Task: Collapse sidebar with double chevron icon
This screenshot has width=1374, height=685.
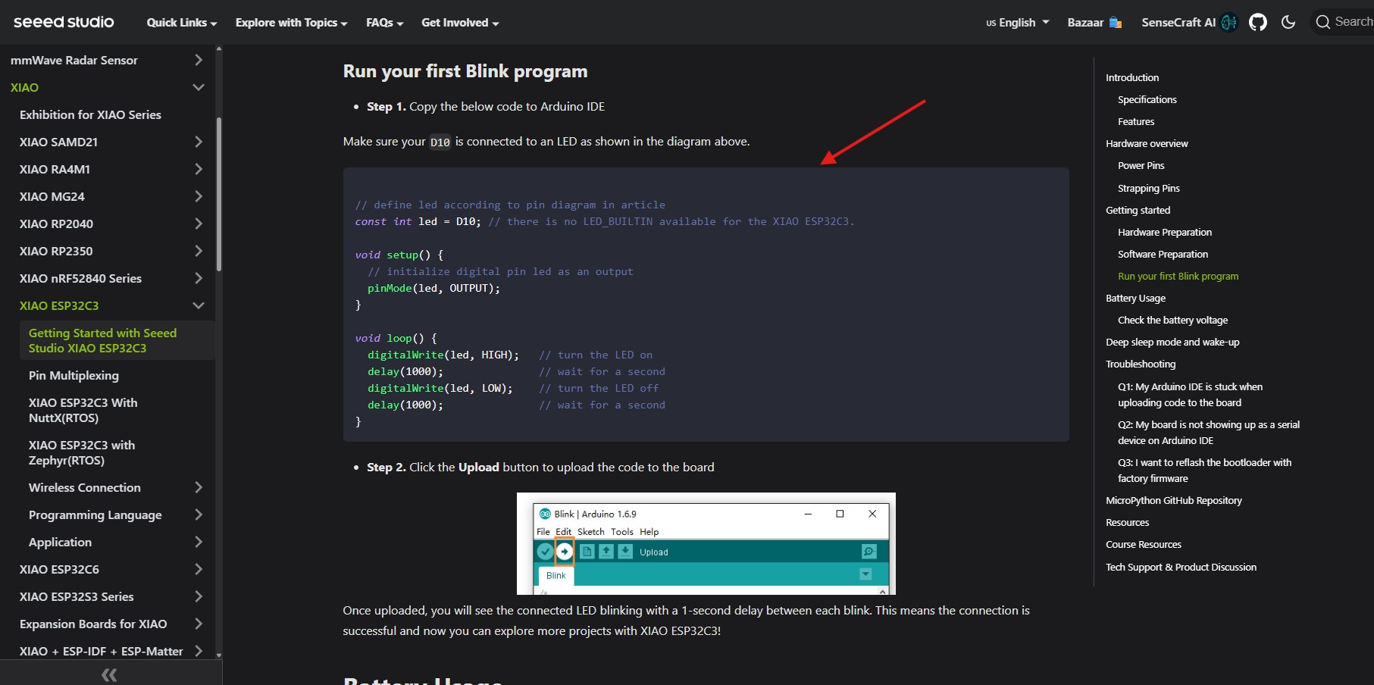Action: pos(109,674)
